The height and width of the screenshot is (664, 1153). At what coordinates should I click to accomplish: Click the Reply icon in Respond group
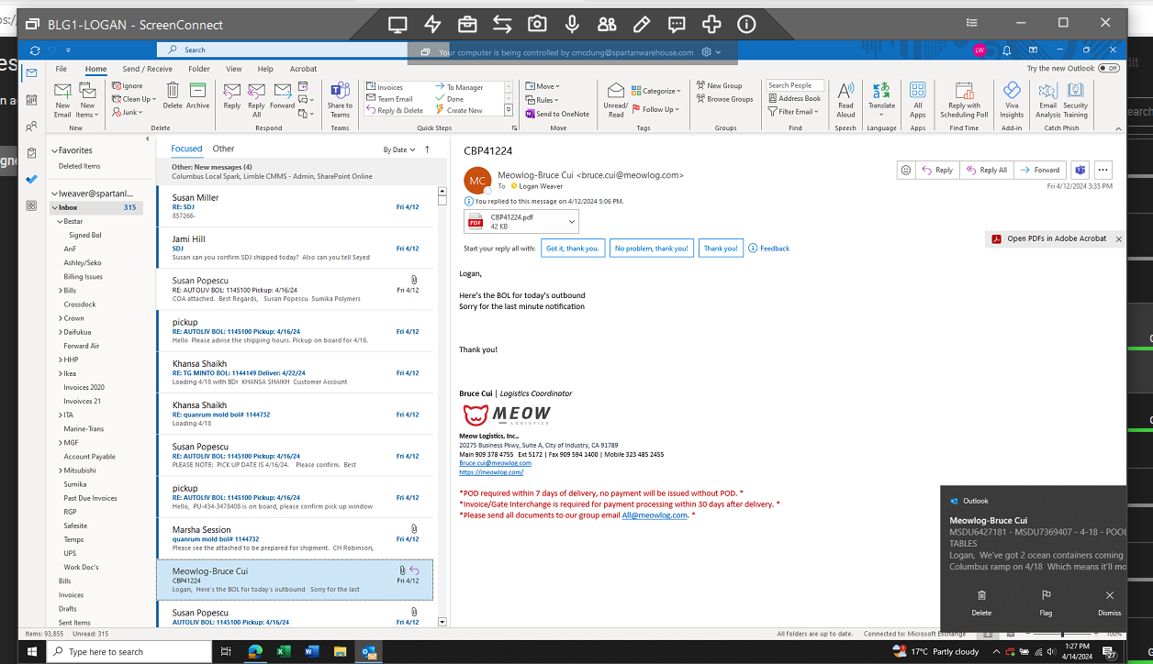232,95
